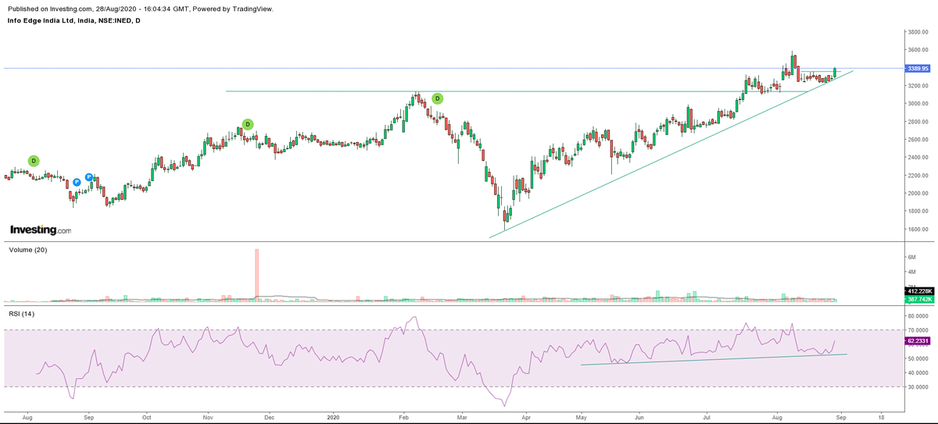Click the green D marker near the February 2020 peak
Viewport: 938px width, 424px height.
(438, 98)
